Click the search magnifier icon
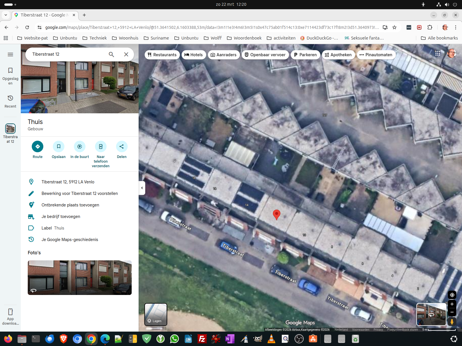The width and height of the screenshot is (462, 346). (x=111, y=54)
